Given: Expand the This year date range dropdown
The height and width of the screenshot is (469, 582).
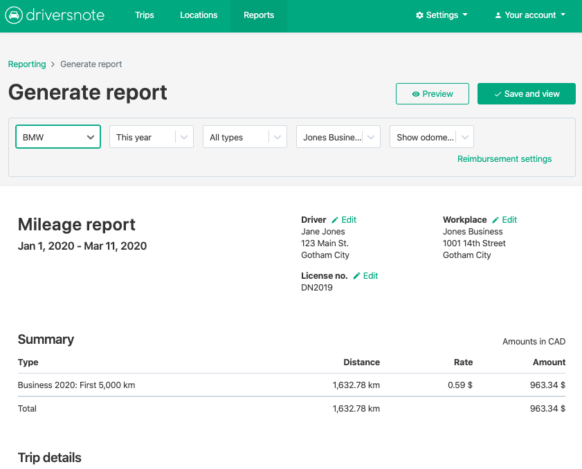Looking at the screenshot, I should coord(151,136).
